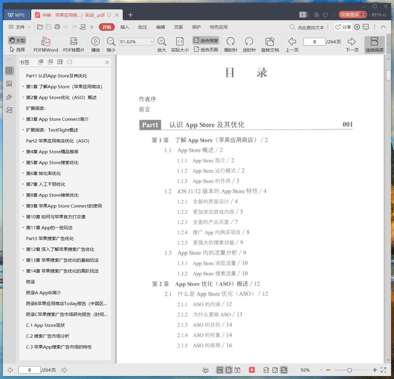Click 访客登录 login button
Image resolution: width=394 pixels, height=379 pixels.
coord(353,15)
